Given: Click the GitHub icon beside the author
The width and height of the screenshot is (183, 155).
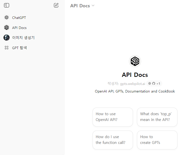Looking at the screenshot, I should coord(154,83).
